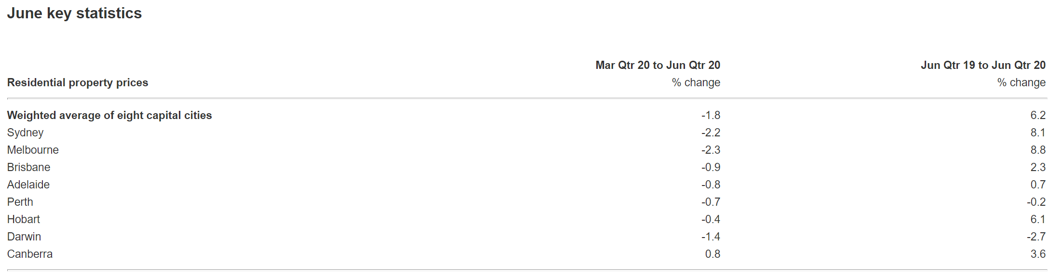The image size is (1062, 279).
Task: Click the "Weighted average of eight capital cities" row label
Action: coord(109,115)
